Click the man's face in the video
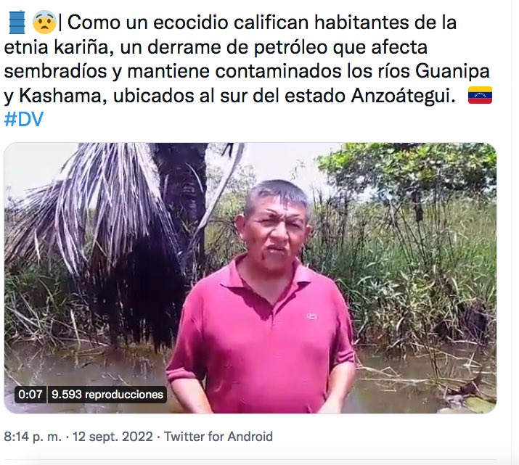Image resolution: width=519 pixels, height=465 pixels. click(274, 231)
